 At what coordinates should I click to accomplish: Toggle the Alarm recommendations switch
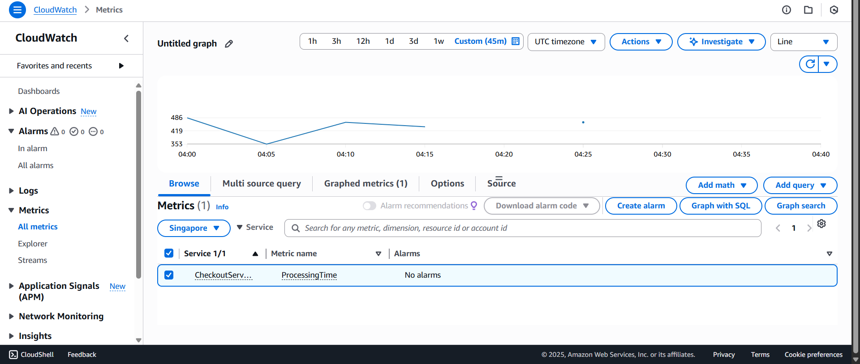370,206
